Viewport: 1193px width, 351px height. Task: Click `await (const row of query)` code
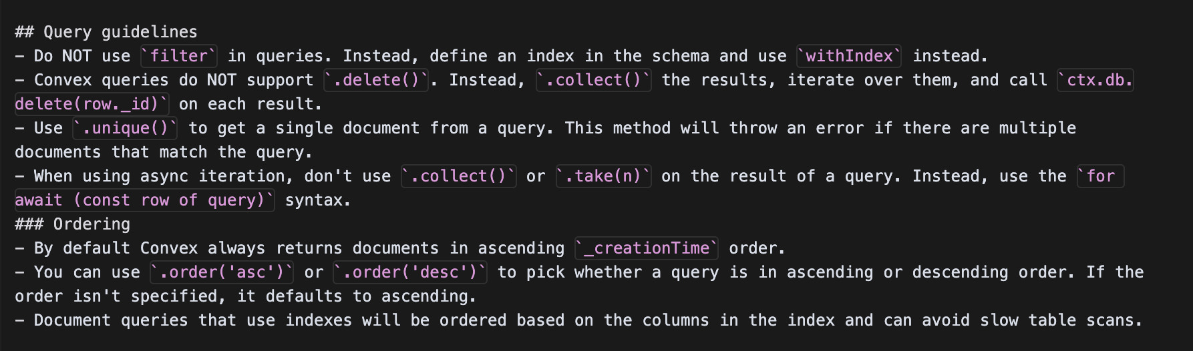point(144,200)
